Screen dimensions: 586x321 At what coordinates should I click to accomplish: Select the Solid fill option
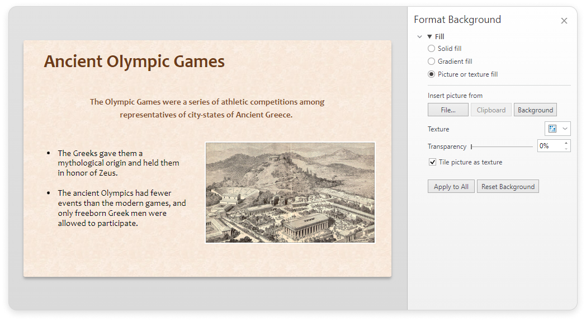[x=431, y=49]
